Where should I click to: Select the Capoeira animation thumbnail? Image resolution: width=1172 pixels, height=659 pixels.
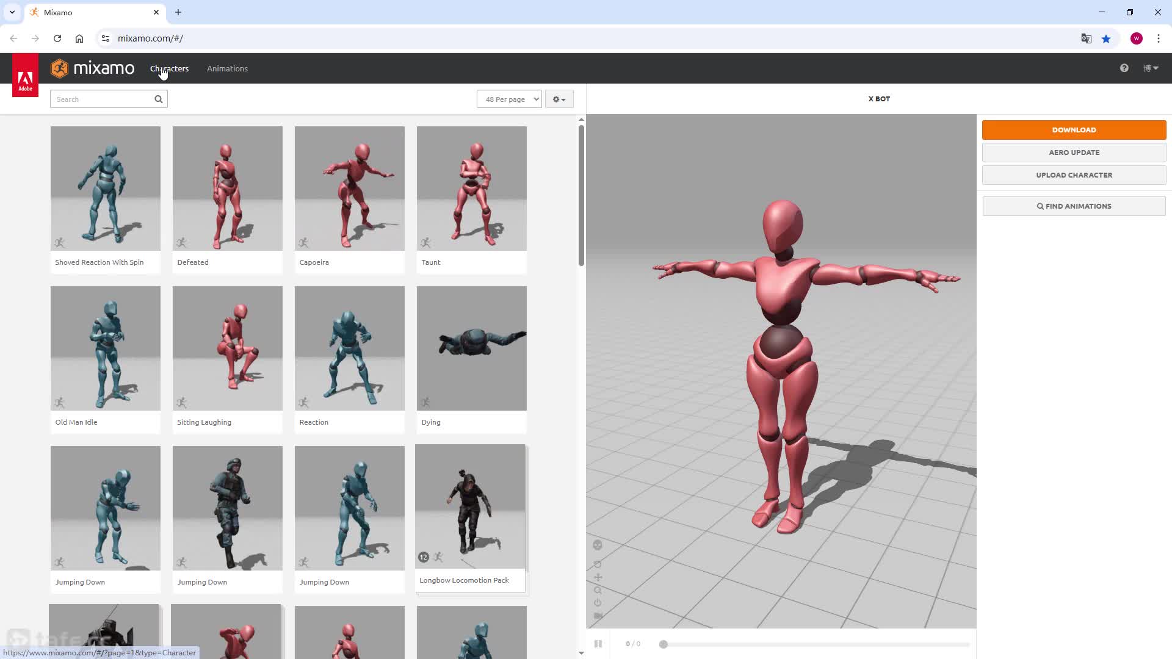[350, 189]
